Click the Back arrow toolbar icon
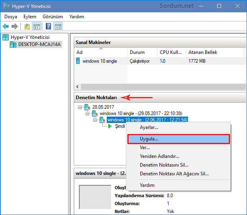The width and height of the screenshot is (247, 215). [6, 26]
